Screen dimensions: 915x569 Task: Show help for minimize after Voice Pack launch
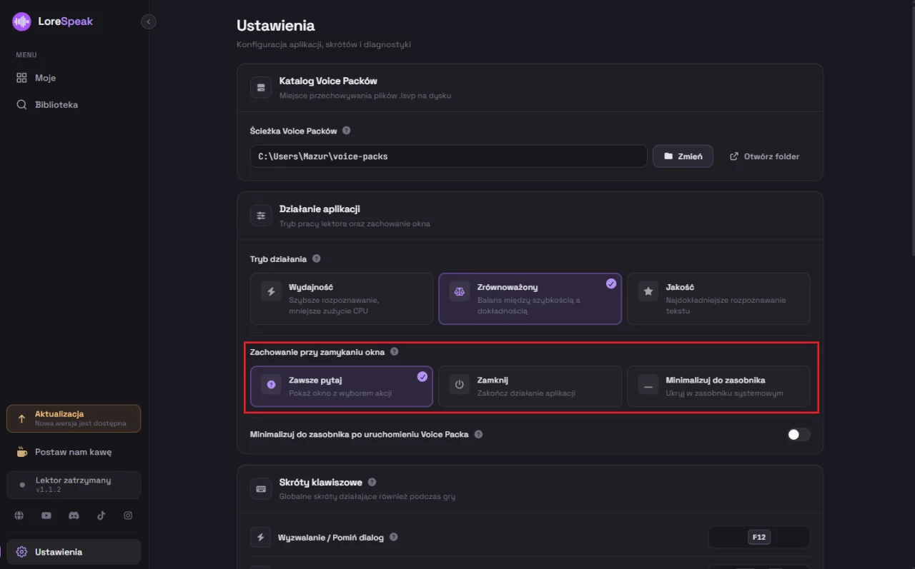(478, 434)
